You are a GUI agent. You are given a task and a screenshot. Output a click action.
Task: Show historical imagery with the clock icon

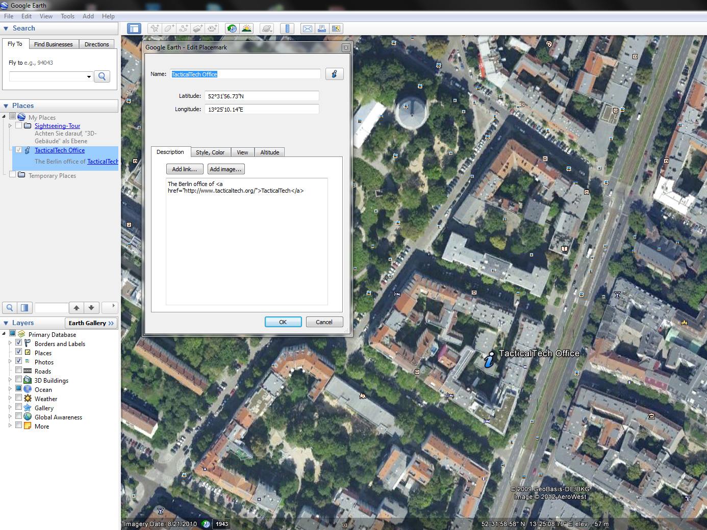(x=232, y=29)
